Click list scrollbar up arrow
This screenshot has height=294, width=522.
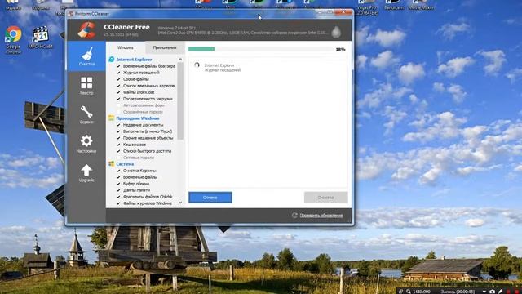point(180,59)
